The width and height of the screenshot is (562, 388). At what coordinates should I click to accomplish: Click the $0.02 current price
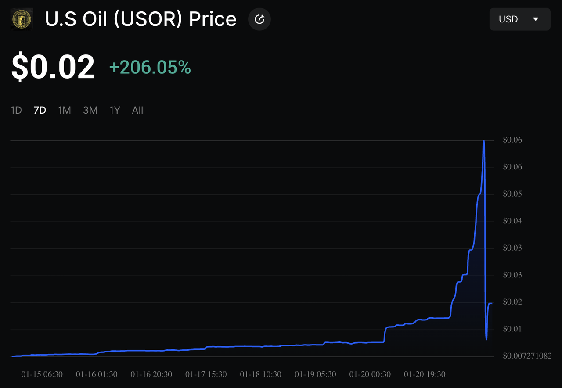pos(53,67)
